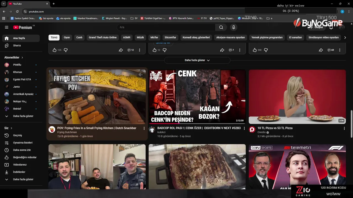
Task: Click the YouTube Premium logo
Action: click(23, 27)
